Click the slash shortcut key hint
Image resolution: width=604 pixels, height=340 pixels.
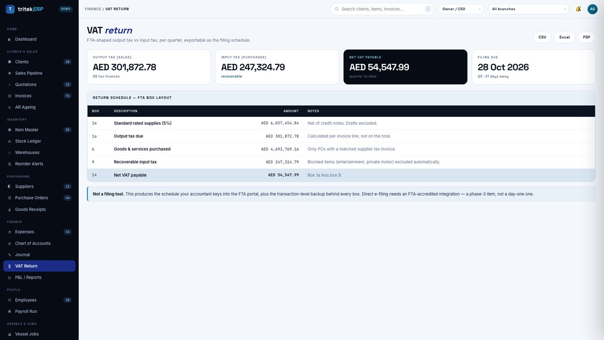[x=428, y=9]
